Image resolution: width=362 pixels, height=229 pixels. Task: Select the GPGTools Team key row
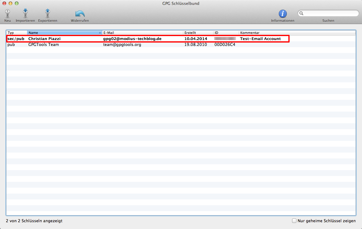click(x=181, y=45)
